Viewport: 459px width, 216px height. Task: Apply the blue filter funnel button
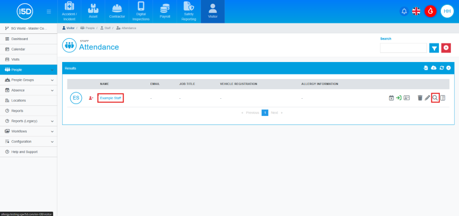point(434,48)
